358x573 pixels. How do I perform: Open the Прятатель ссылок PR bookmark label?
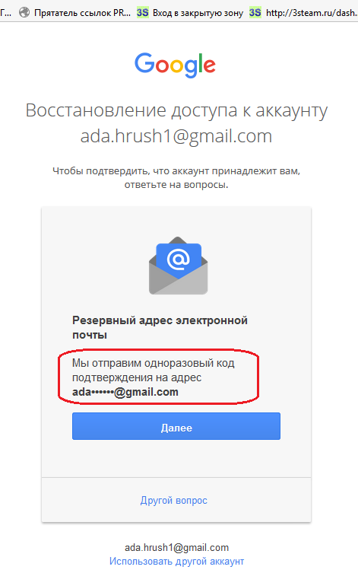click(x=82, y=13)
